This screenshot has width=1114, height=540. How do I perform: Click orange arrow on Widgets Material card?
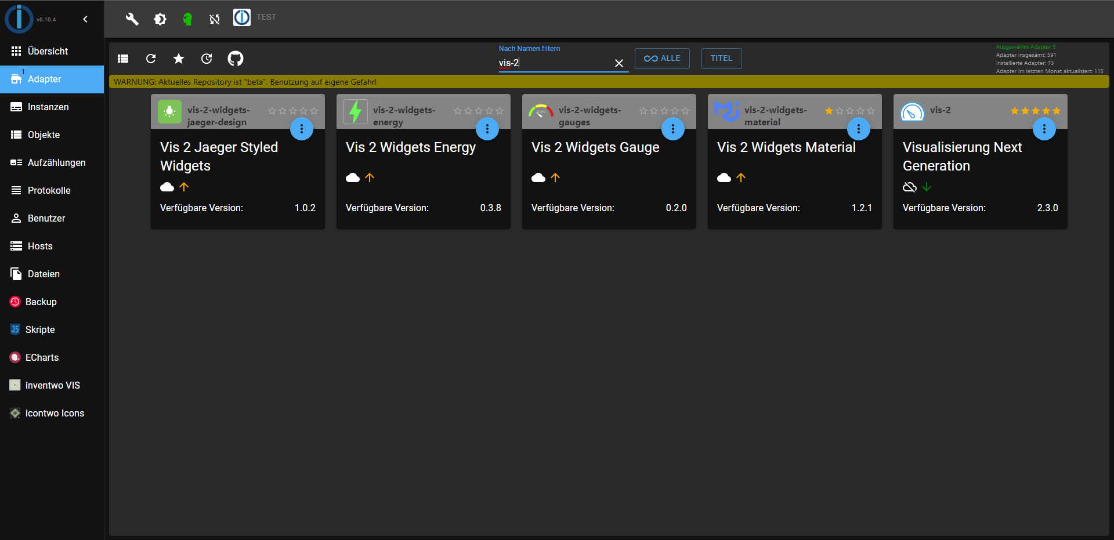click(x=741, y=177)
